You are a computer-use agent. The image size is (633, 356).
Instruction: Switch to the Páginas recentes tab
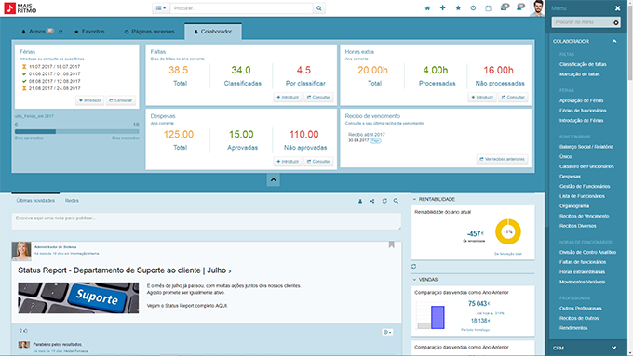149,32
